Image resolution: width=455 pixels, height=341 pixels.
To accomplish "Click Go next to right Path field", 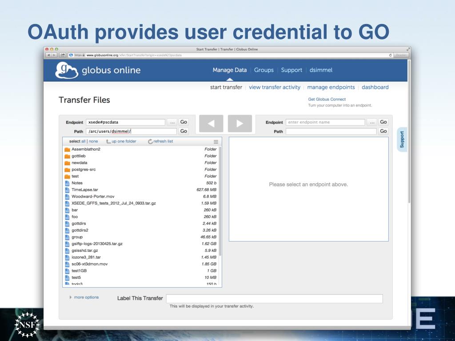I will [383, 131].
